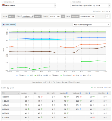
Task: Select the Paid/Free type tab
Action: (x=75, y=16)
